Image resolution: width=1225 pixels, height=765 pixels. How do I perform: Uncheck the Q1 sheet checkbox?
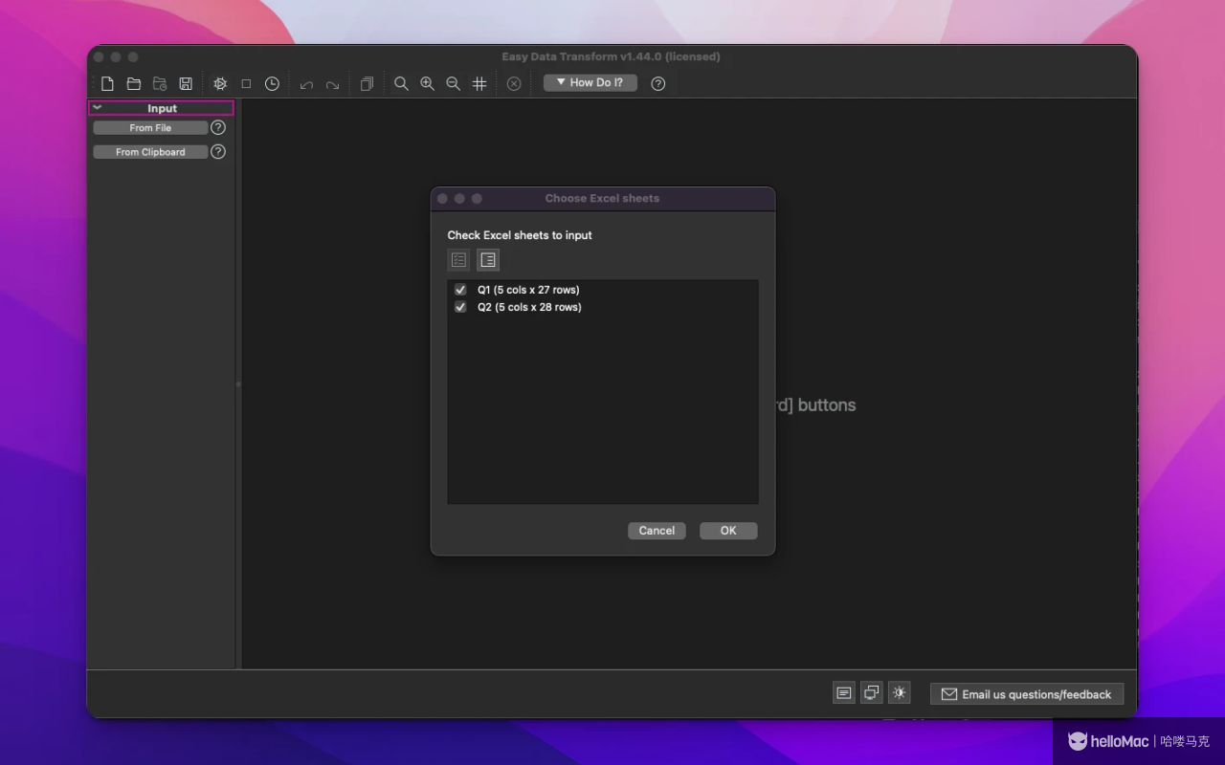click(460, 290)
